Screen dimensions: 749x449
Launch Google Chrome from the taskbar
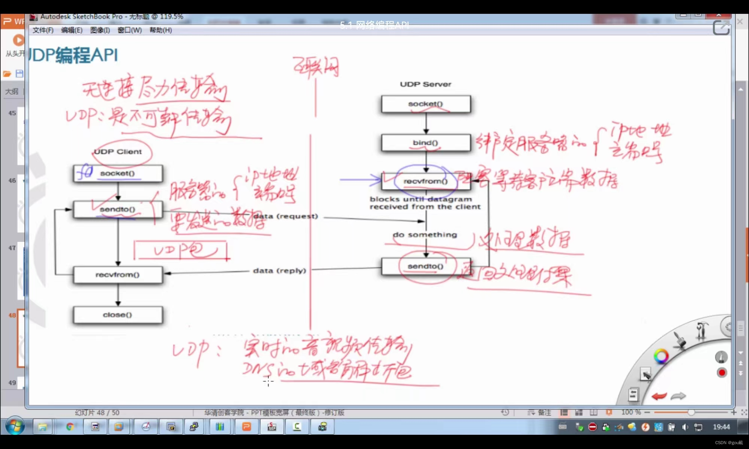(70, 427)
